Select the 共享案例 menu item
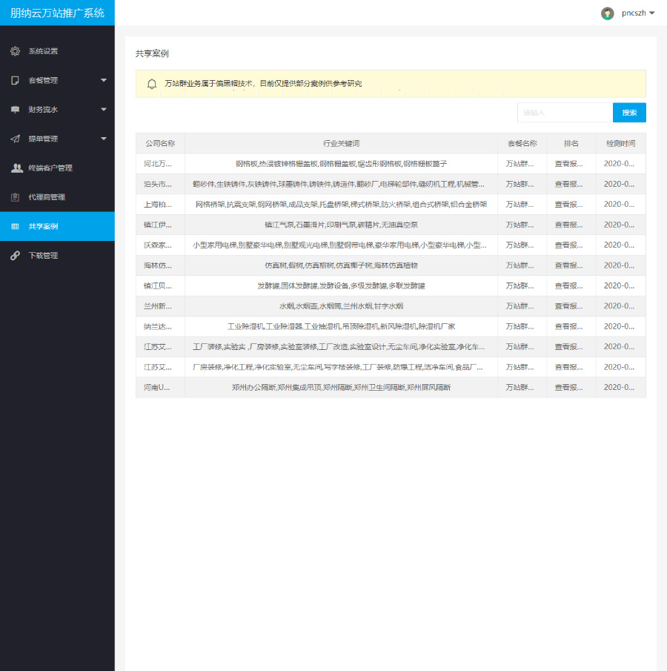 (43, 226)
